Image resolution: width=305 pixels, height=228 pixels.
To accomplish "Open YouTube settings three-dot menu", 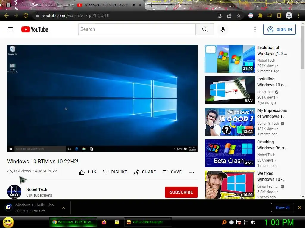I will [255, 29].
